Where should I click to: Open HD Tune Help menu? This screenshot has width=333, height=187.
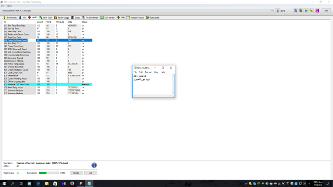tap(9, 6)
